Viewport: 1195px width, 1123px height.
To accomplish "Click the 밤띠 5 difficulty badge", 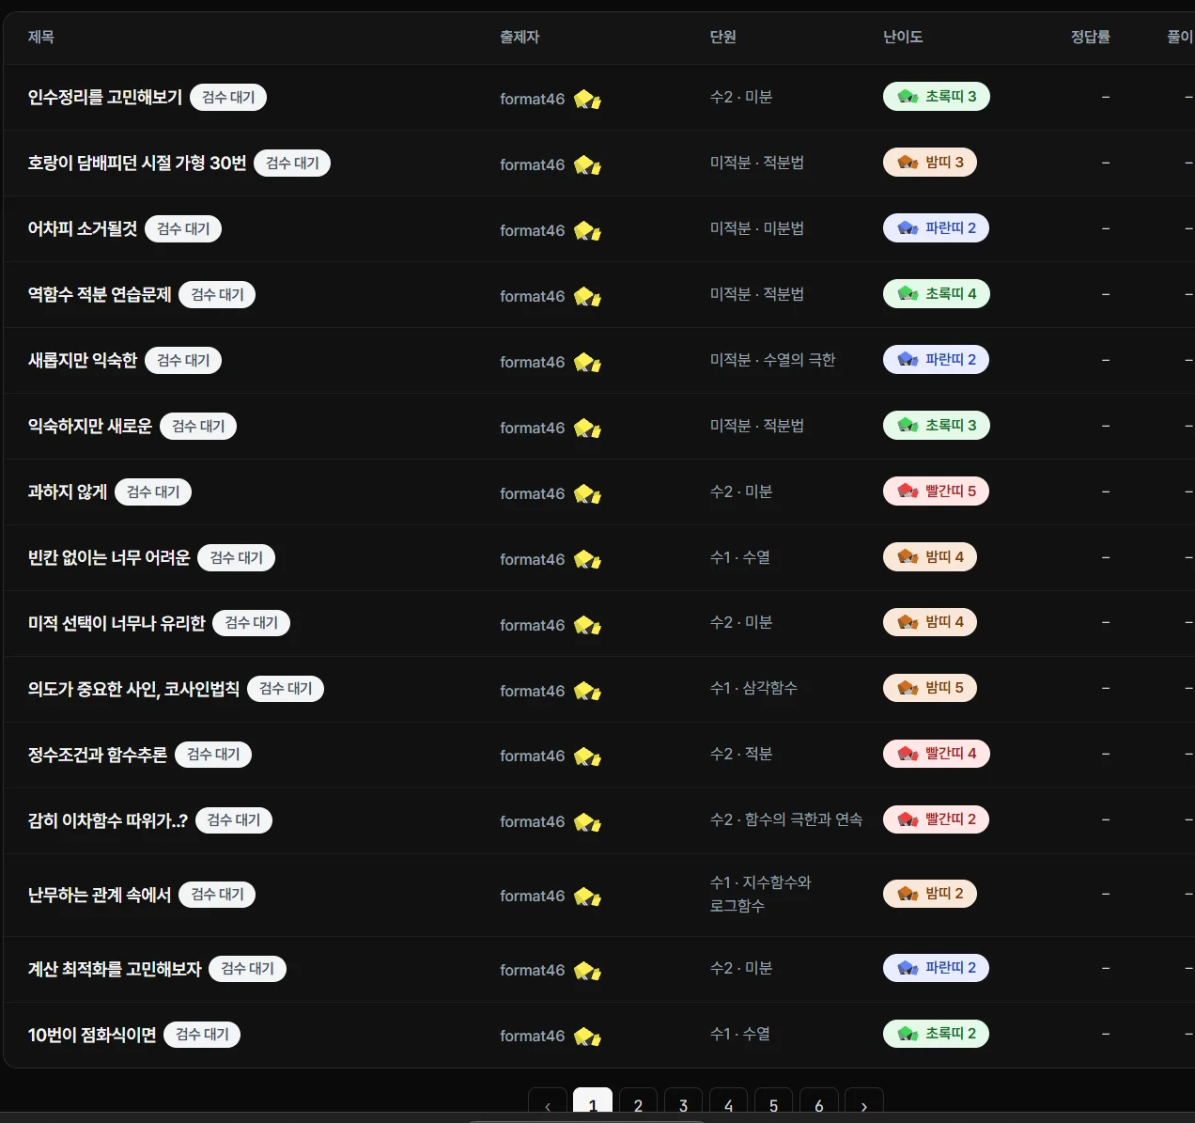I will [930, 688].
